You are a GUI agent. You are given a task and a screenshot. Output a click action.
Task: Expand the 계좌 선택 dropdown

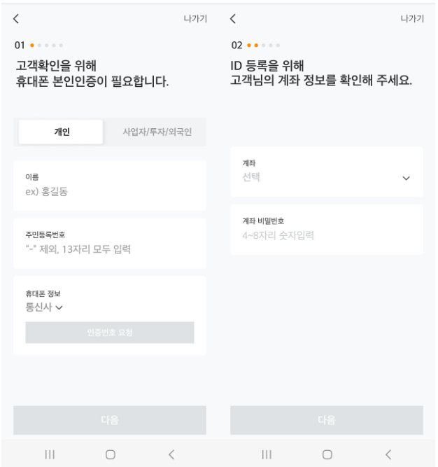coord(327,172)
